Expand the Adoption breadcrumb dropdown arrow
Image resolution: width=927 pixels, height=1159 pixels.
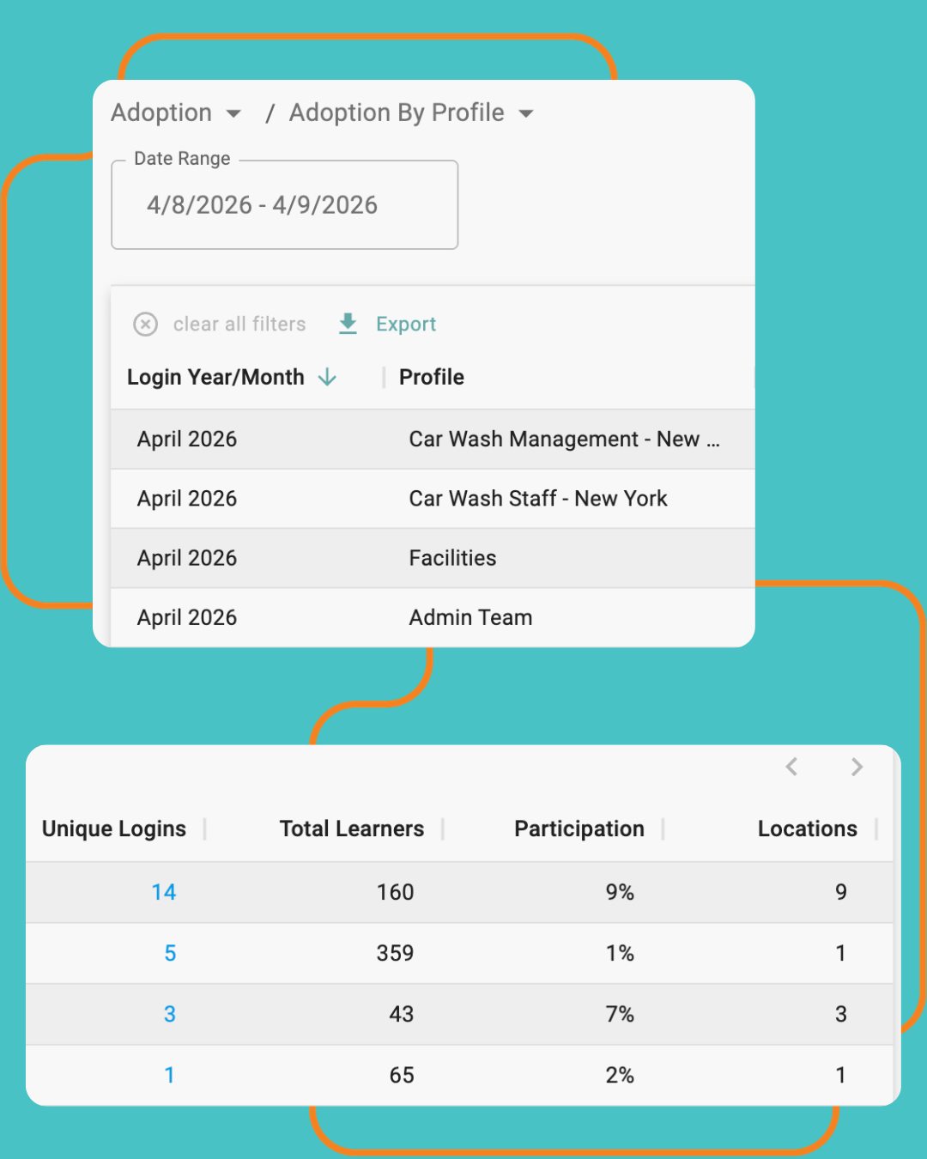(x=233, y=113)
